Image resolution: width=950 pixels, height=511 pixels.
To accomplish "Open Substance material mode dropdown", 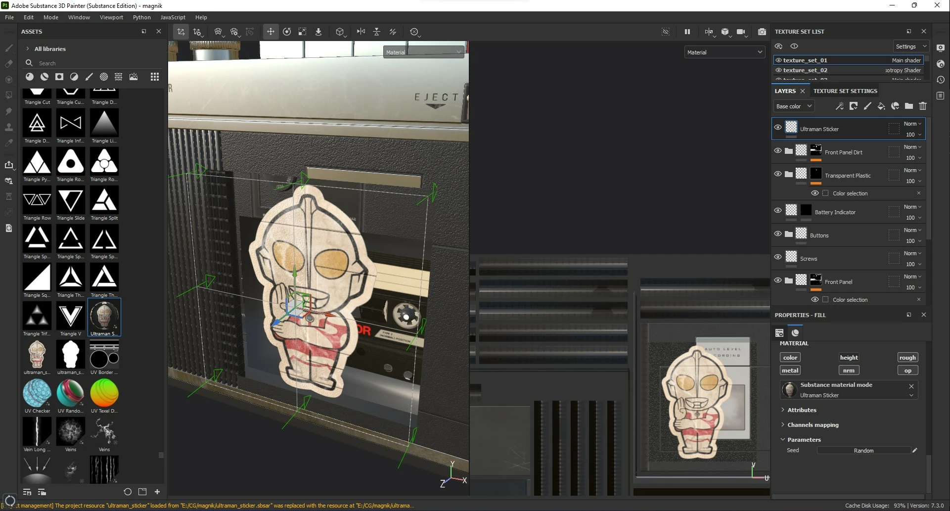I will [x=911, y=395].
